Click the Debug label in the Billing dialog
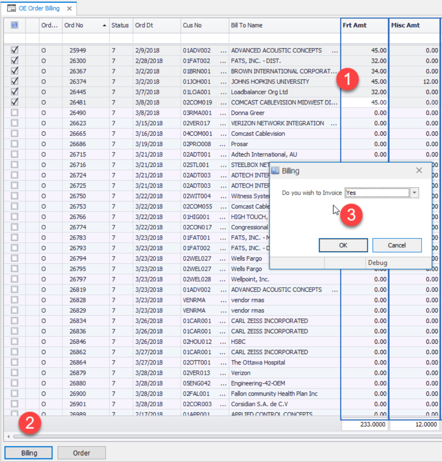This screenshot has width=442, height=462. (378, 263)
